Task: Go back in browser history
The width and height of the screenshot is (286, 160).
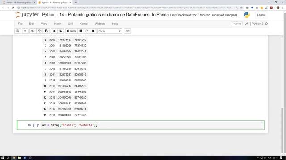Action: coord(3,8)
